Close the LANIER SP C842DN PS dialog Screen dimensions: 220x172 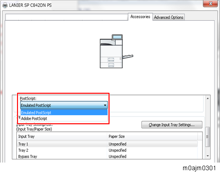(210, 4)
